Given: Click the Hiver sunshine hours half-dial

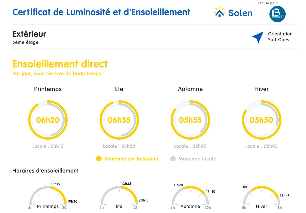Looking at the screenshot, I should tap(261, 197).
